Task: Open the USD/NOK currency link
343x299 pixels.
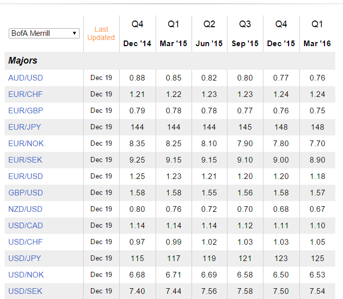Action: tap(26, 274)
